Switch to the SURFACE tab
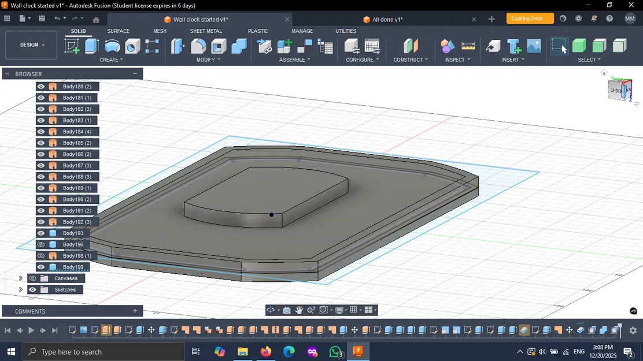 pos(118,31)
